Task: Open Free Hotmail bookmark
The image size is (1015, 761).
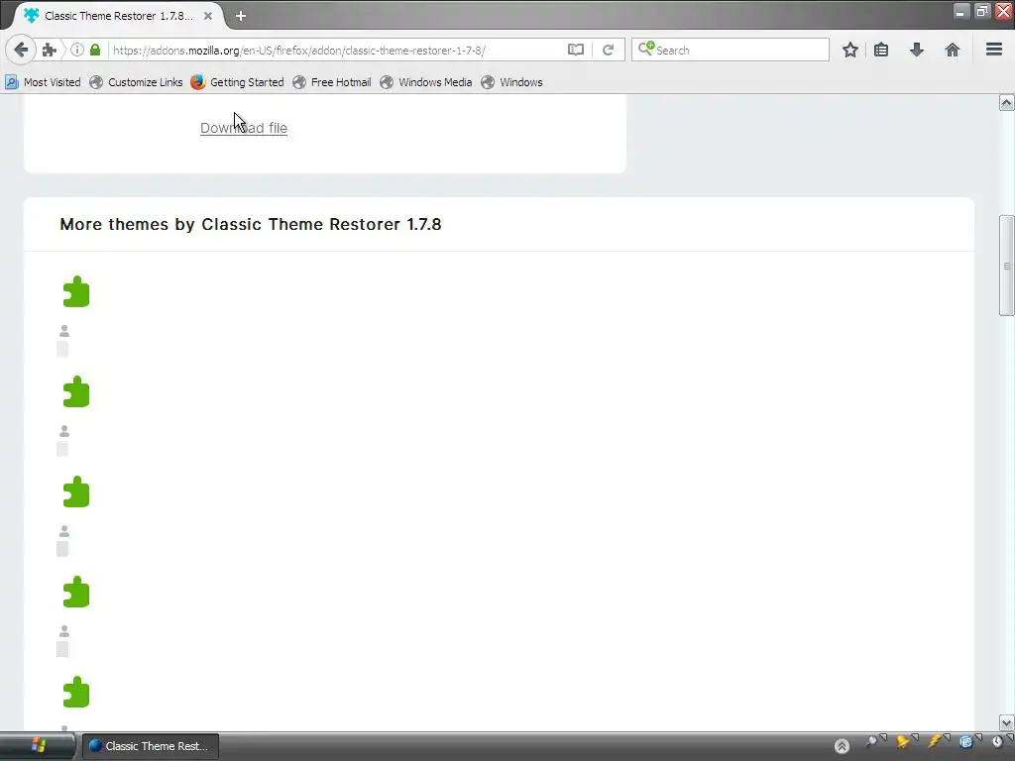Action: (332, 82)
